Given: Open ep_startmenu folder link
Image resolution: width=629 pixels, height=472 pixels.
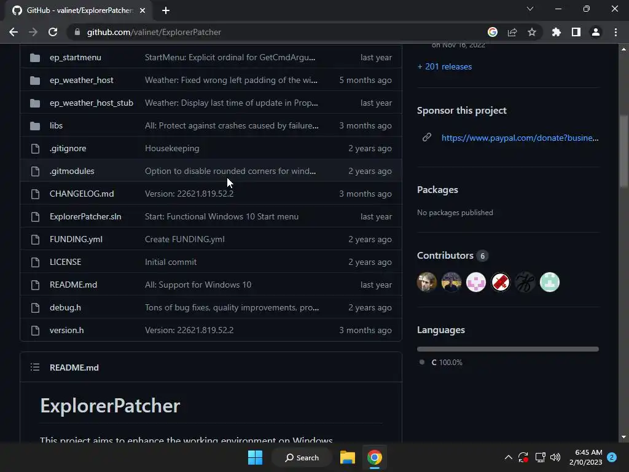Looking at the screenshot, I should click(x=76, y=57).
